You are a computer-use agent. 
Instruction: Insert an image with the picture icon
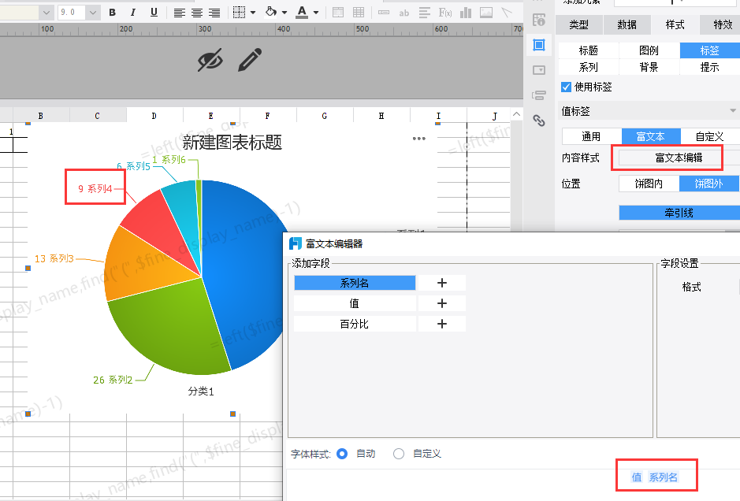click(x=486, y=13)
